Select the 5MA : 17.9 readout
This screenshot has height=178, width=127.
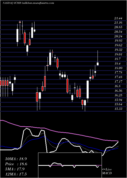[15, 169]
